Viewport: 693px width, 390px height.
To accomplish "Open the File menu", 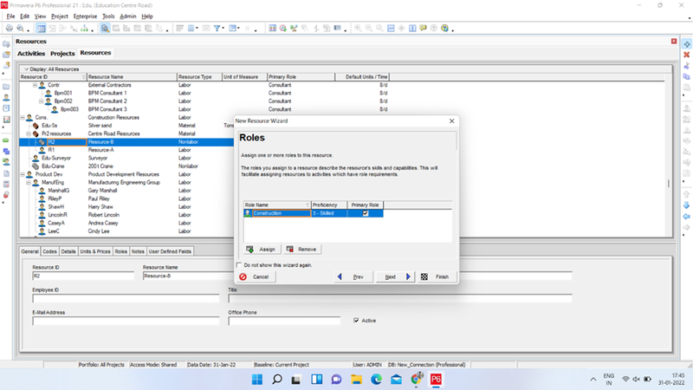I will pyautogui.click(x=10, y=16).
